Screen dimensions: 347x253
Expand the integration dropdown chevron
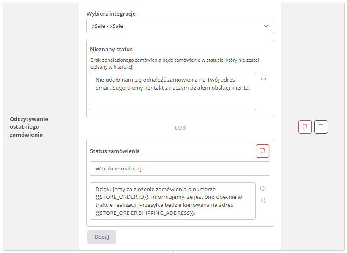click(266, 26)
